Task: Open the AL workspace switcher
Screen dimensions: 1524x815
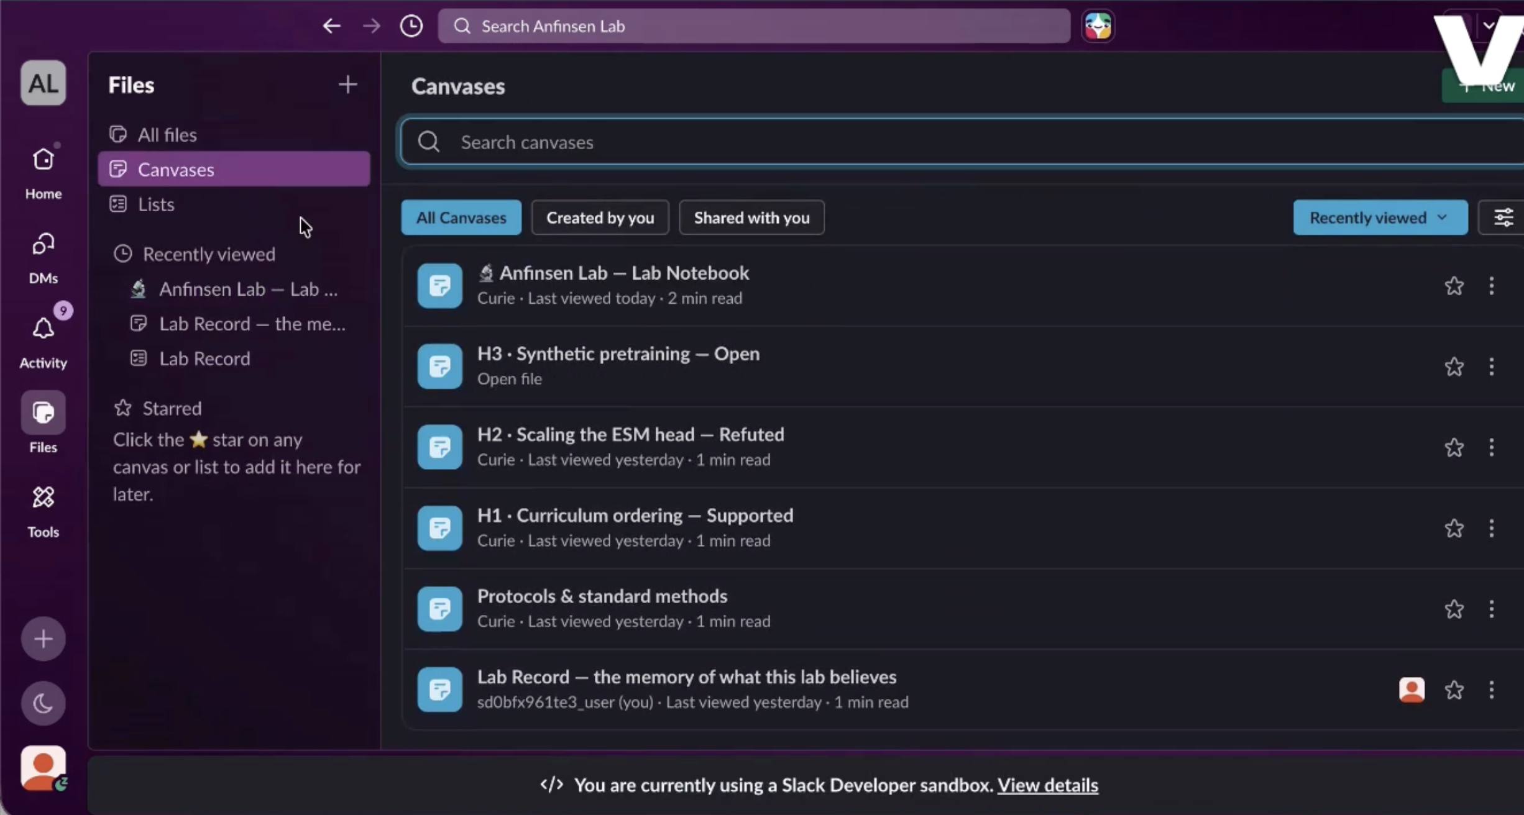Action: (43, 83)
